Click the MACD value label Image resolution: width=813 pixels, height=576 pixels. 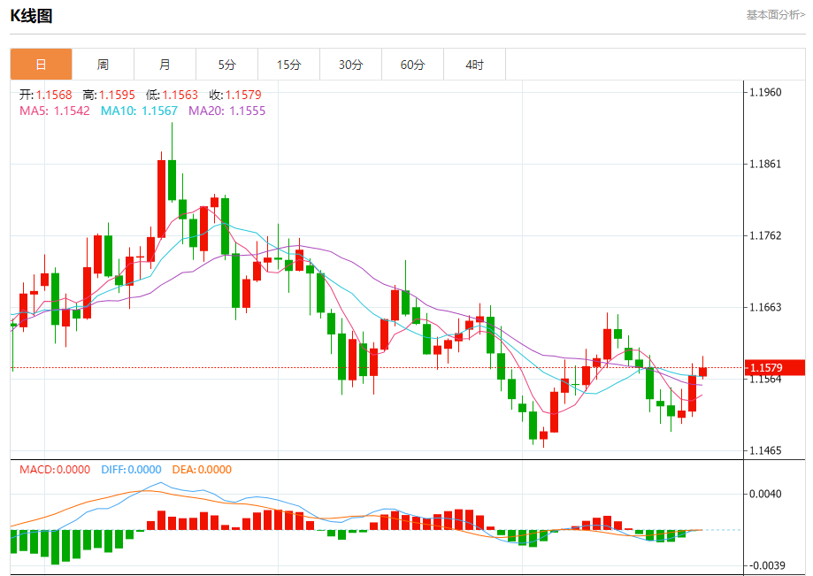[55, 470]
